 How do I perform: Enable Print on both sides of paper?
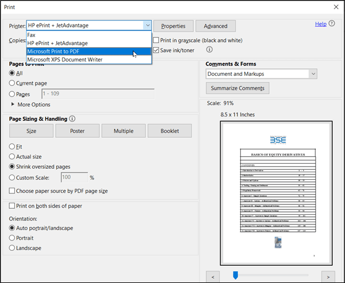12,206
